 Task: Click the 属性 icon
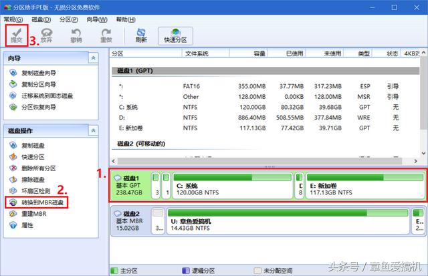[x=13, y=225]
